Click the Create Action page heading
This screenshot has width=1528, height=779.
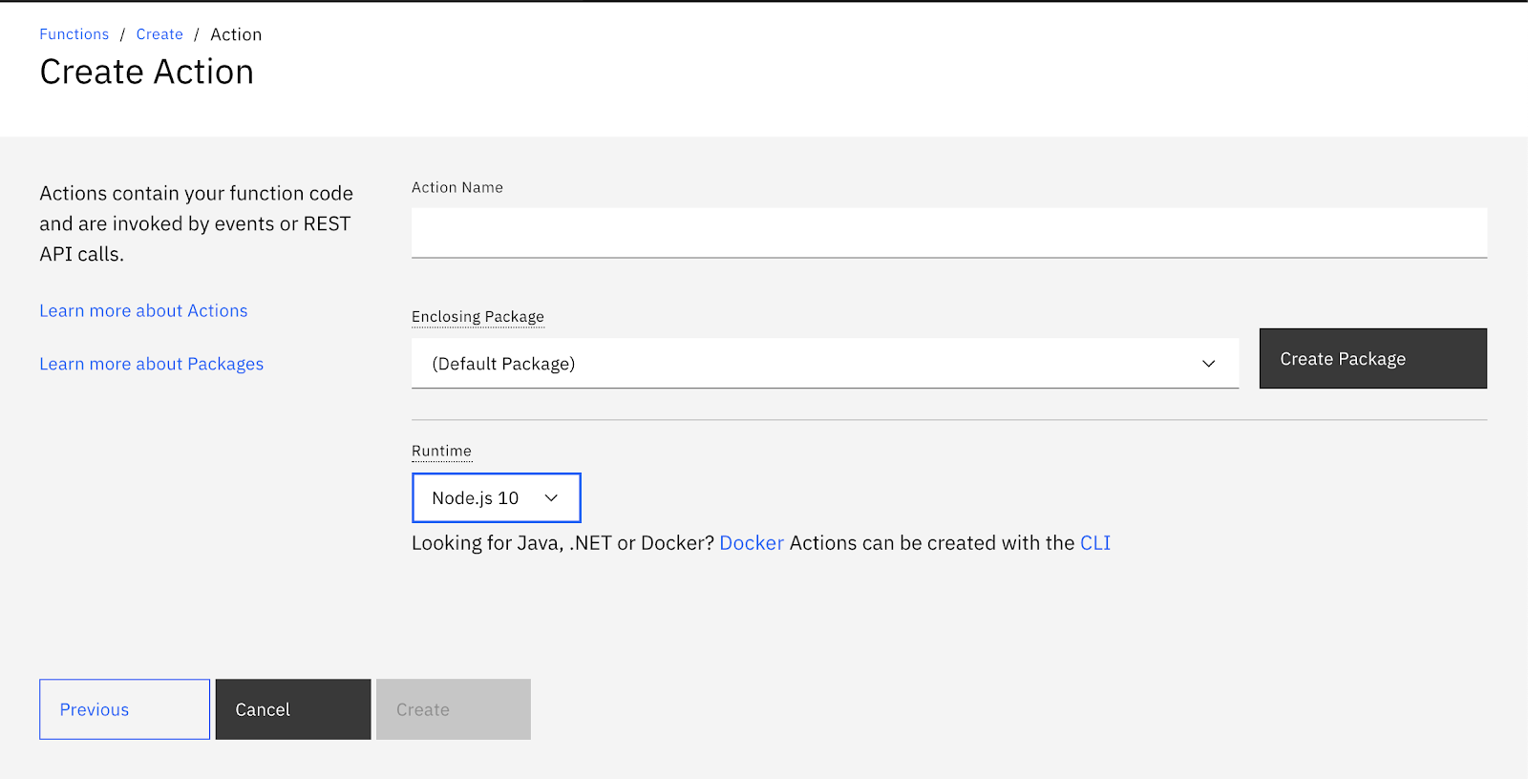point(147,73)
